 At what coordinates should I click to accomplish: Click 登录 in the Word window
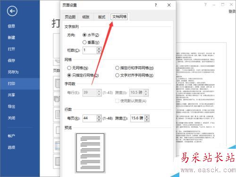(232, 11)
